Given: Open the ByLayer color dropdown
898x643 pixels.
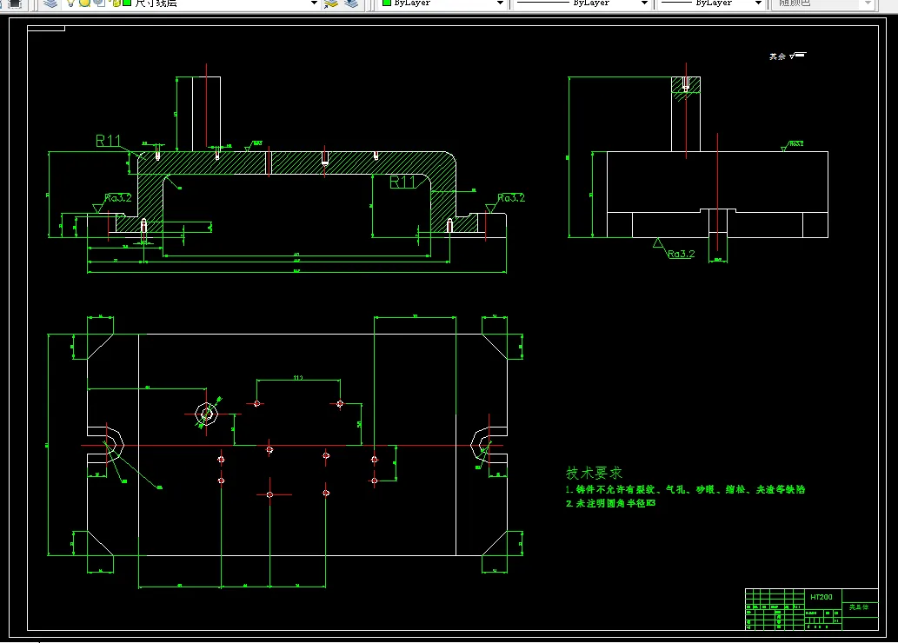Looking at the screenshot, I should tap(442, 3).
